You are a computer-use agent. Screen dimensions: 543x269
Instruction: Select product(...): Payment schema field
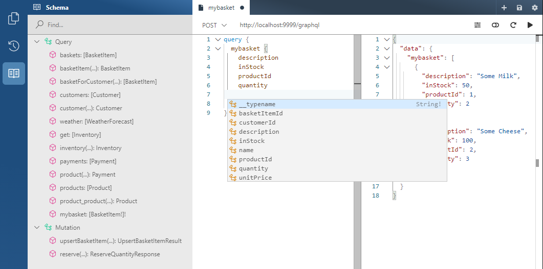pyautogui.click(x=88, y=175)
